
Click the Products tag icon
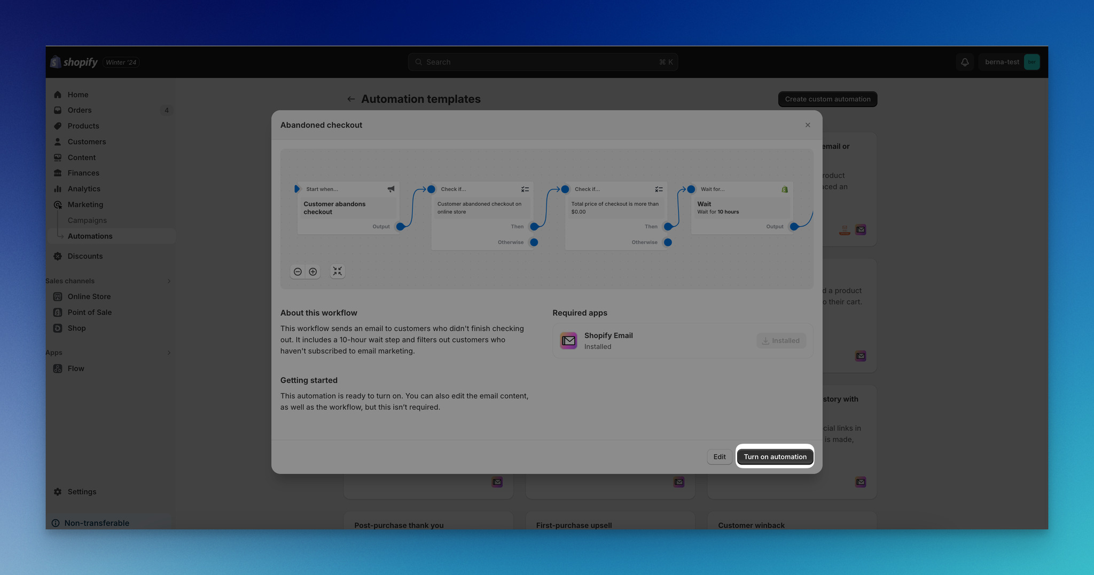(58, 126)
